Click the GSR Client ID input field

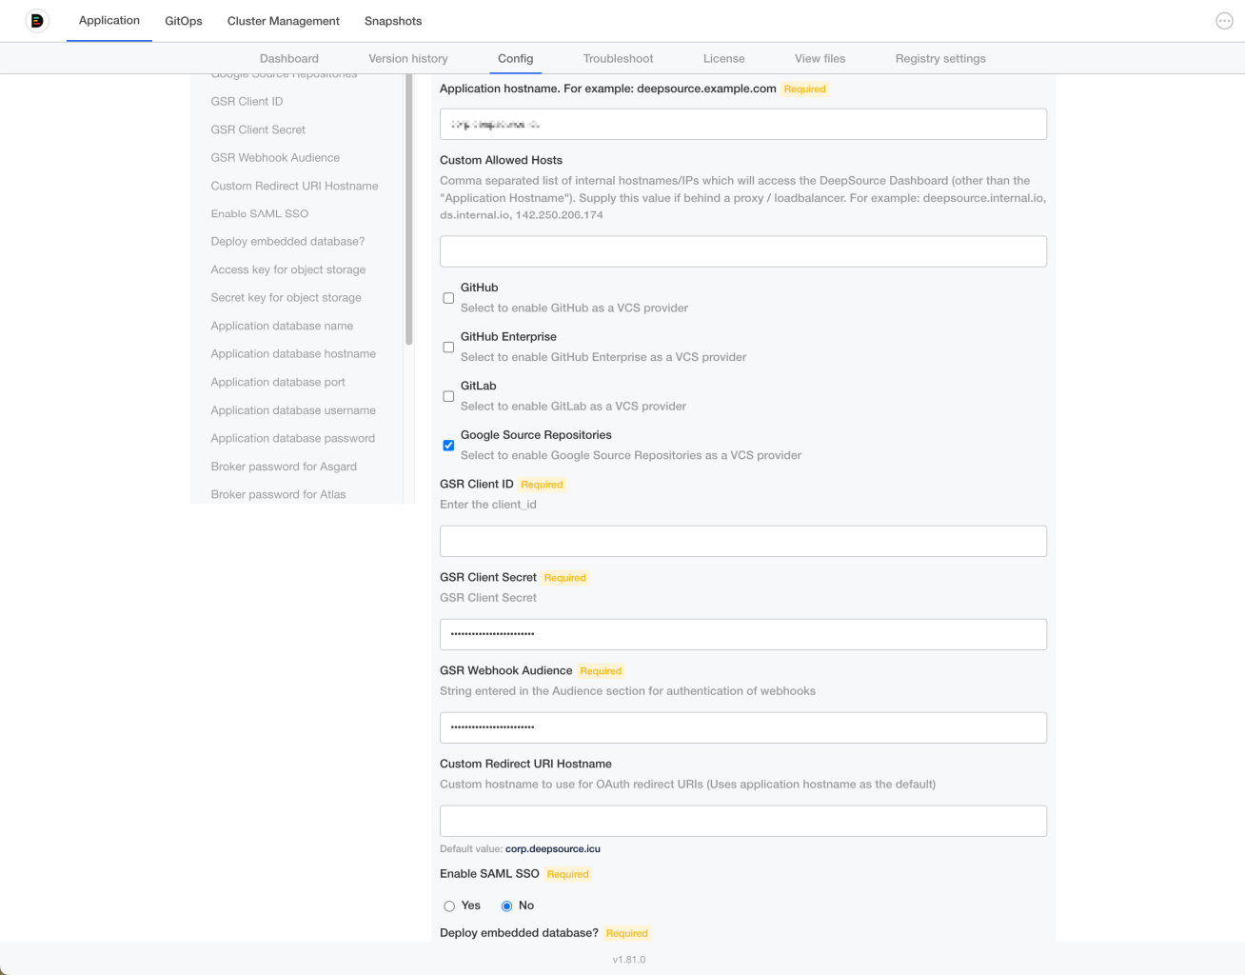click(743, 541)
